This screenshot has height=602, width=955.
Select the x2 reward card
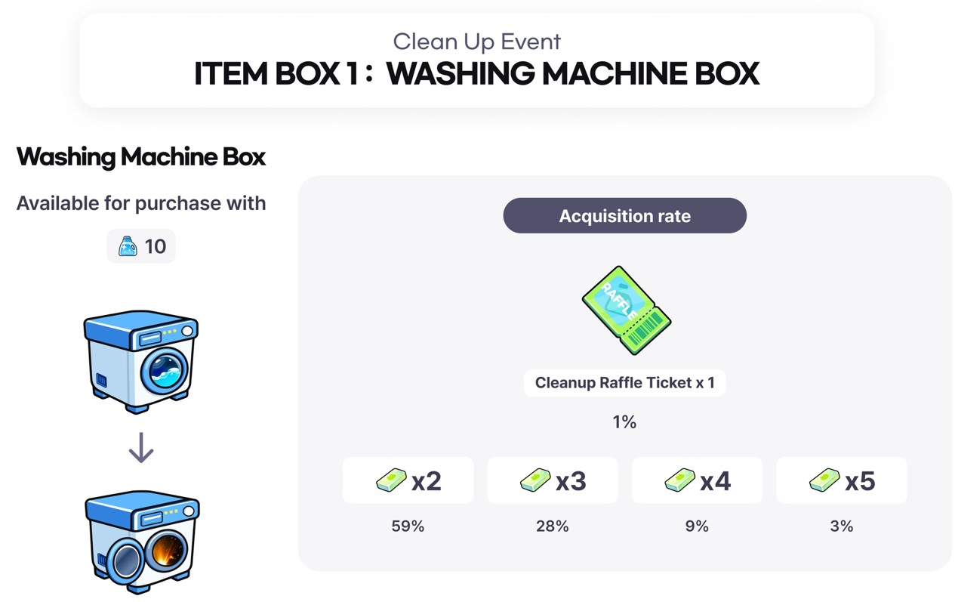(x=408, y=480)
